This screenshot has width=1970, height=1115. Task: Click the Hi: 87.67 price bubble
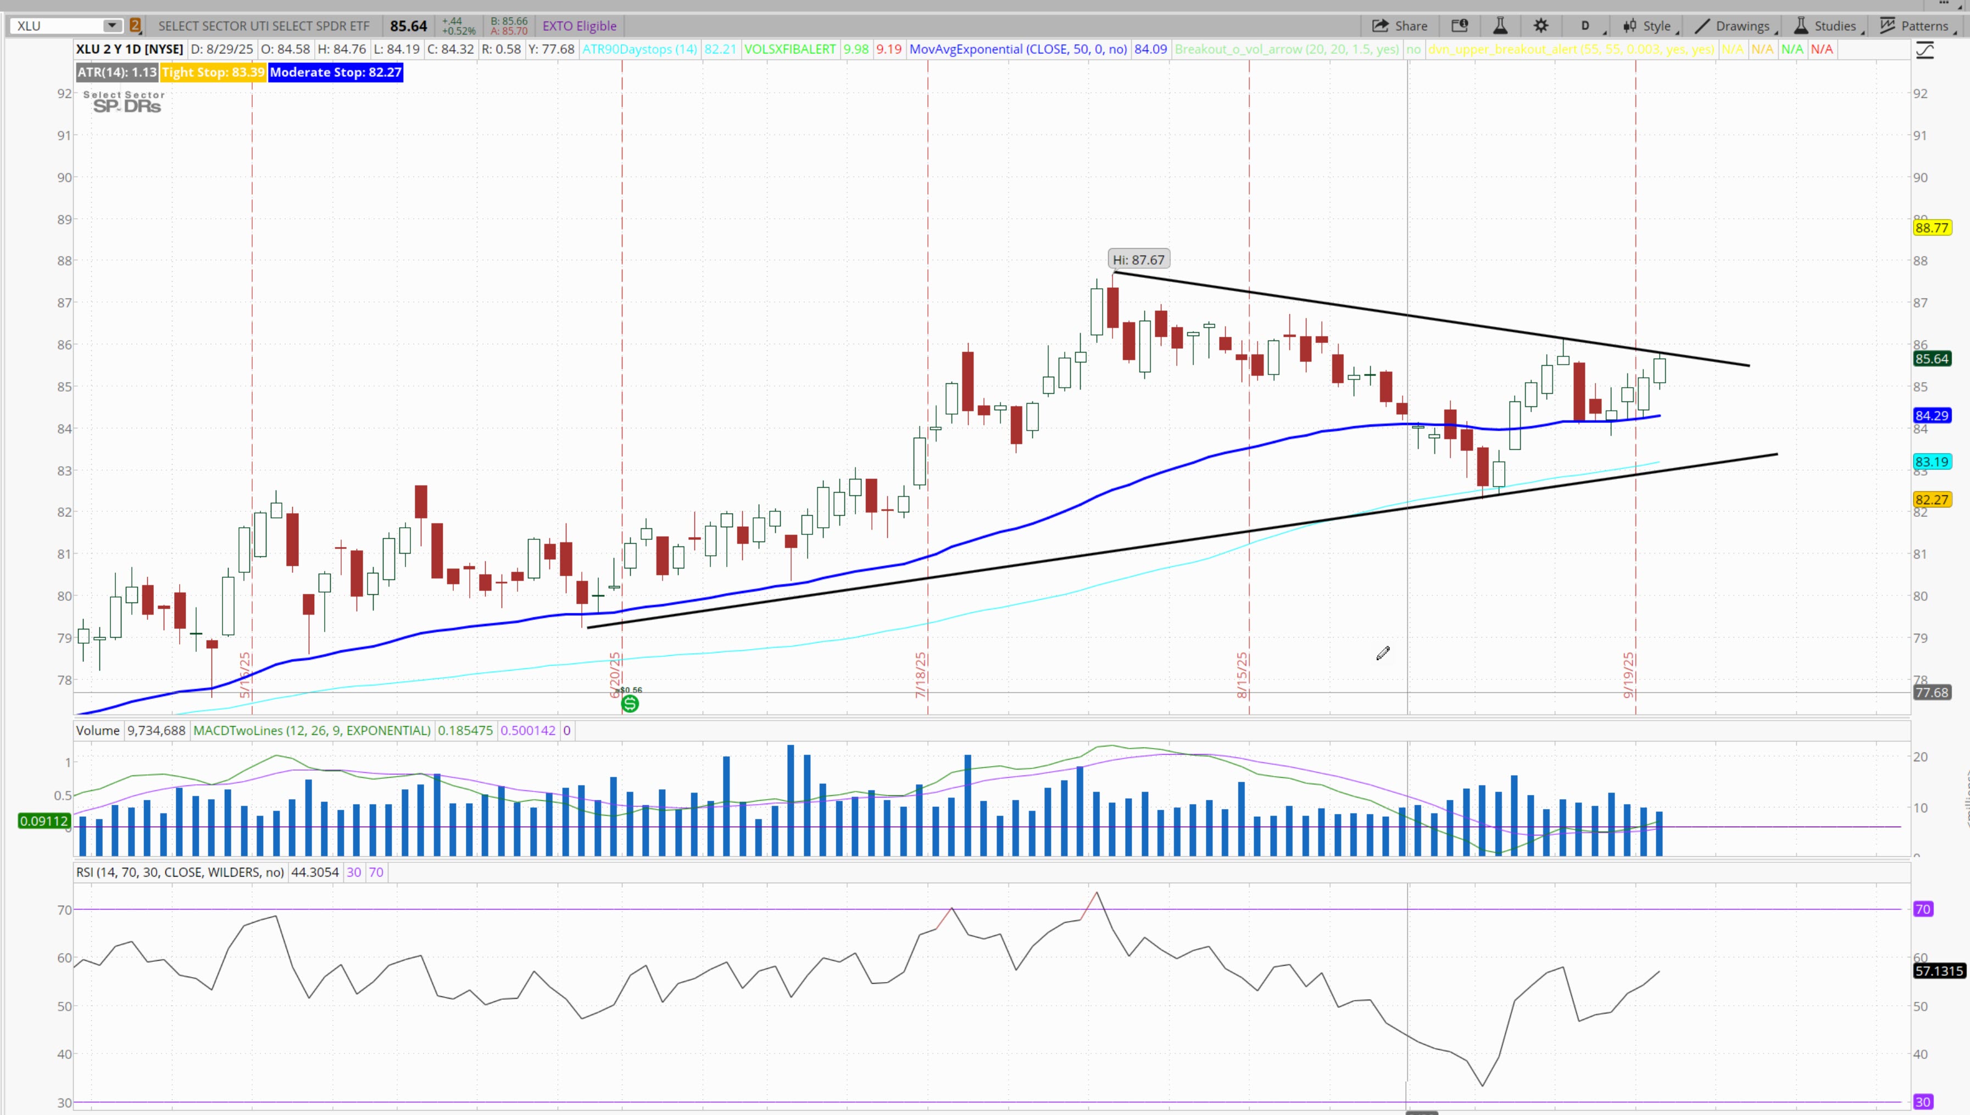[1138, 260]
